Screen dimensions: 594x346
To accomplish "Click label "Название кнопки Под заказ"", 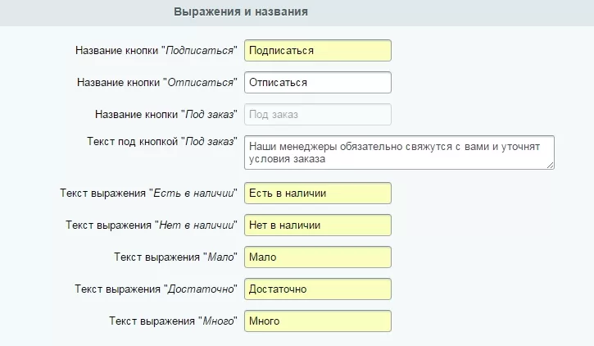I will click(166, 115).
